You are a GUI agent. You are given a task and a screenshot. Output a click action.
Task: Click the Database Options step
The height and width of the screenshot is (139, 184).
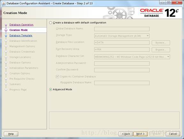pos(20,62)
